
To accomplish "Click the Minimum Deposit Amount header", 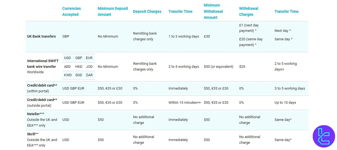I will click(x=113, y=11).
